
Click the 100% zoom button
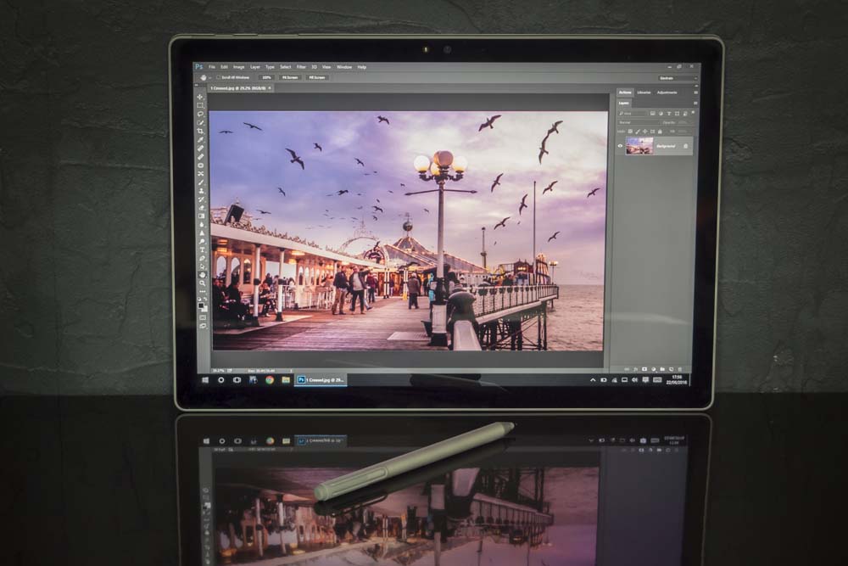click(266, 77)
